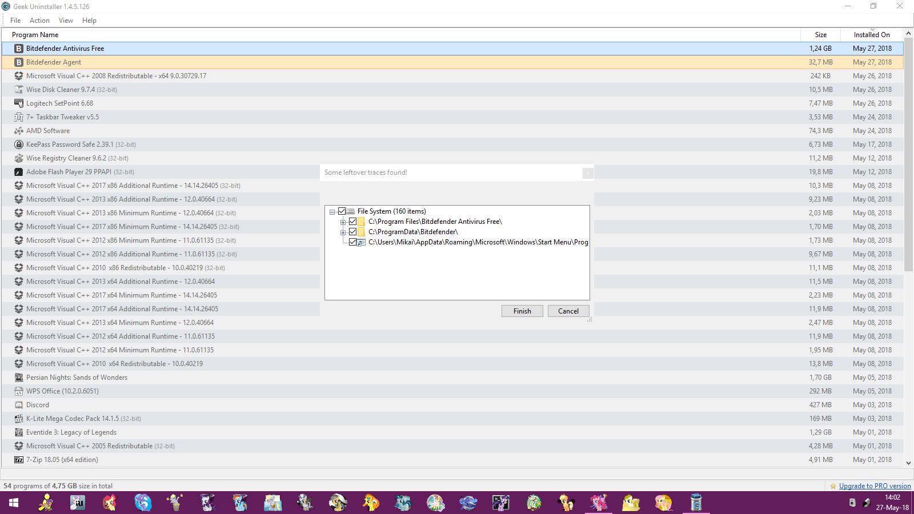The width and height of the screenshot is (914, 514).
Task: Close the leftover traces dialog
Action: click(587, 173)
